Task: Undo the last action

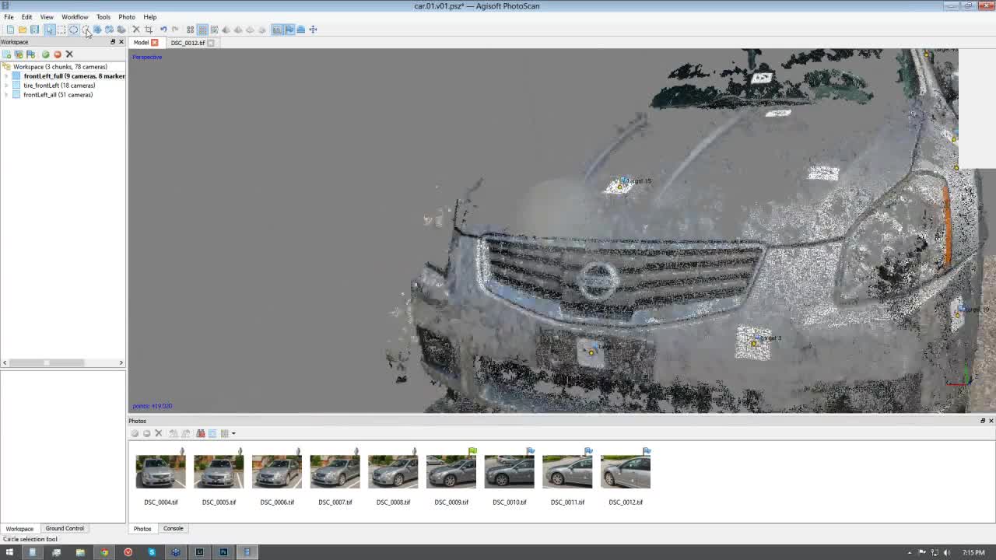Action: [x=163, y=30]
